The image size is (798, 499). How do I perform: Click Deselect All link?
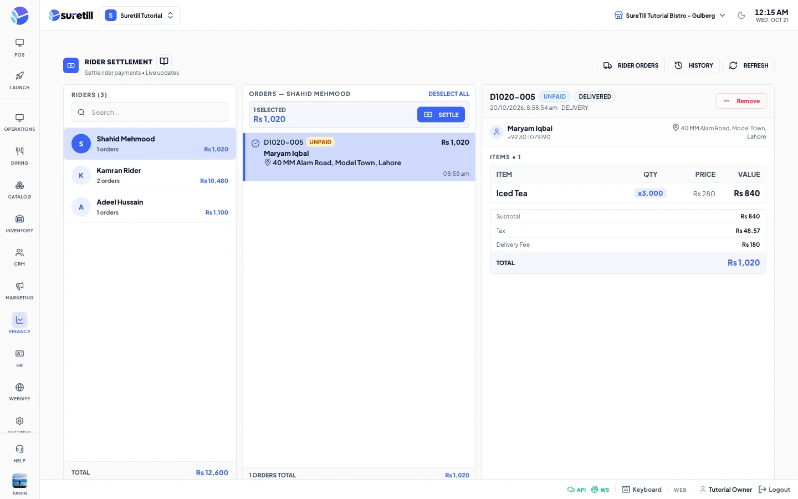tap(449, 94)
